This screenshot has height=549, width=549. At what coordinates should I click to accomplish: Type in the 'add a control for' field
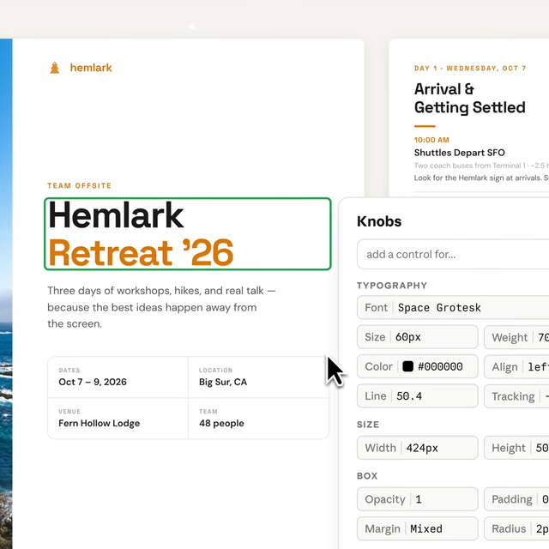pyautogui.click(x=453, y=254)
